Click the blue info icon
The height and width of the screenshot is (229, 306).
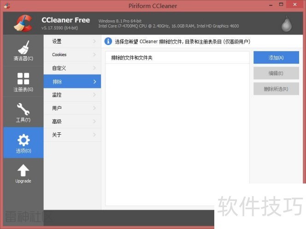(108, 41)
